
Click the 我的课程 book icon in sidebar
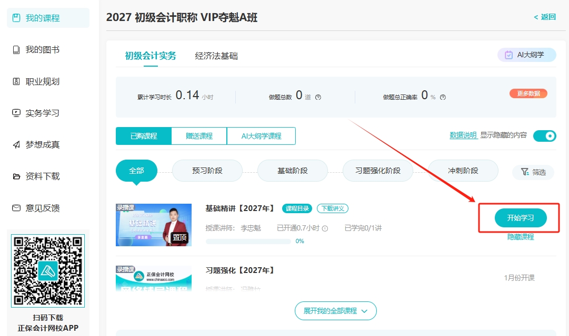pyautogui.click(x=16, y=18)
